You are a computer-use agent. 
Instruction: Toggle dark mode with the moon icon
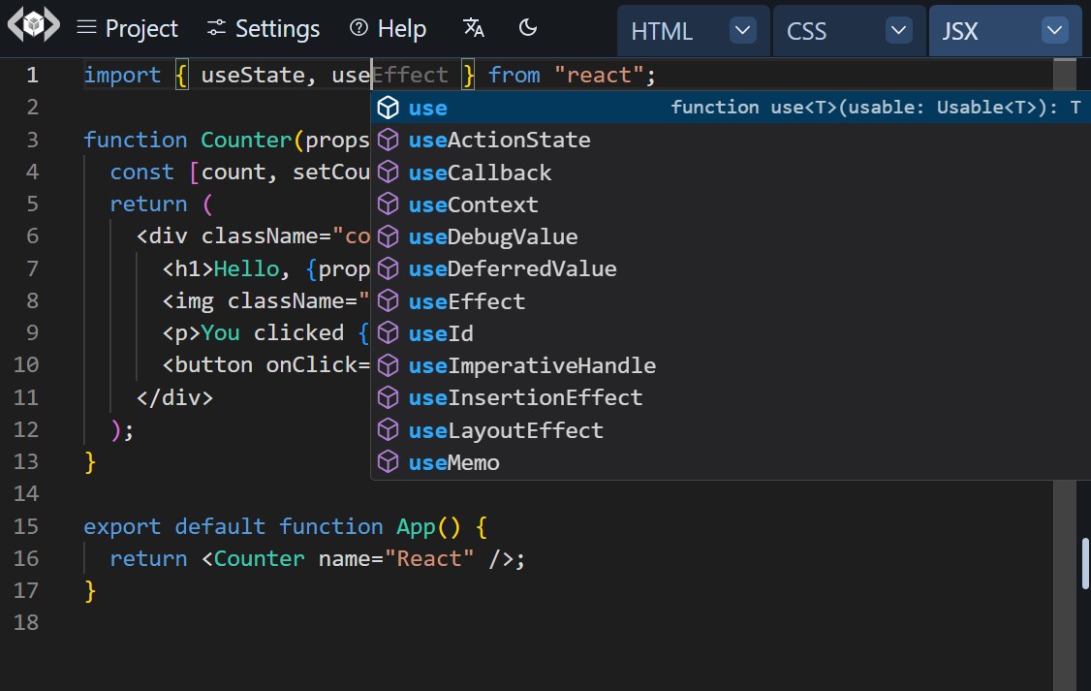point(528,29)
